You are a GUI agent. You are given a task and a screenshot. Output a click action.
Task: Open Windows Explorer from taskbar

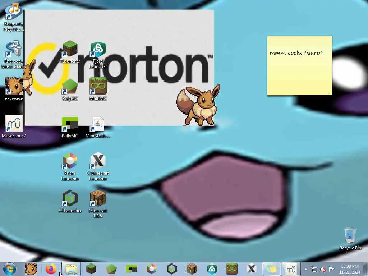(x=71, y=269)
